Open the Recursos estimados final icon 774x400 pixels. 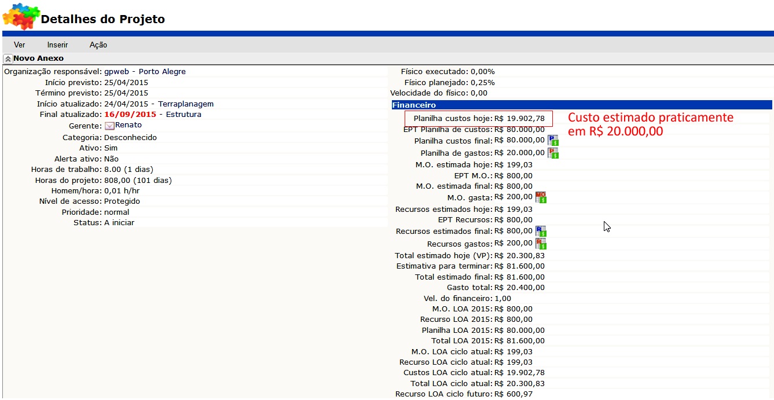pos(541,231)
